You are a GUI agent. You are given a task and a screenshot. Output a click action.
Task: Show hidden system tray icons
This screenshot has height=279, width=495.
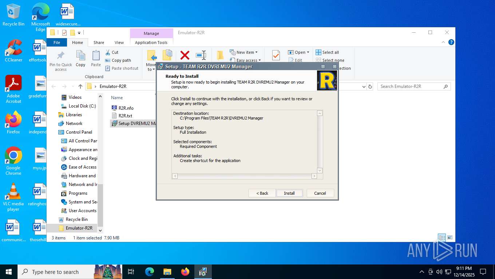422,272
